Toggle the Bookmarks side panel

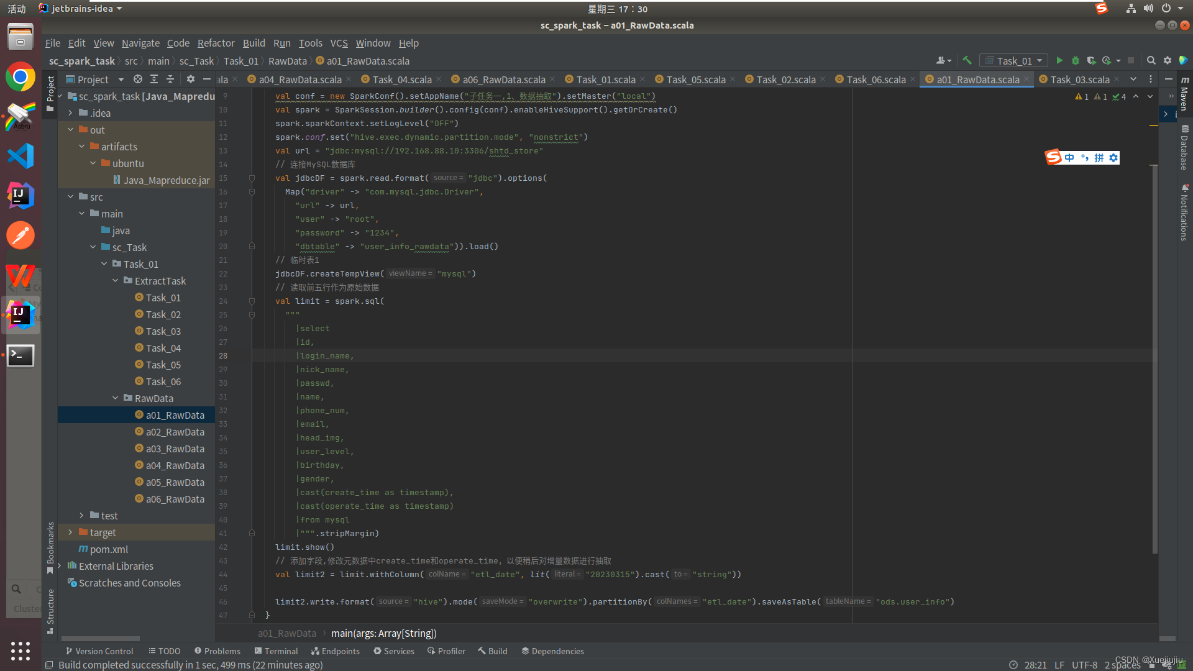[50, 547]
